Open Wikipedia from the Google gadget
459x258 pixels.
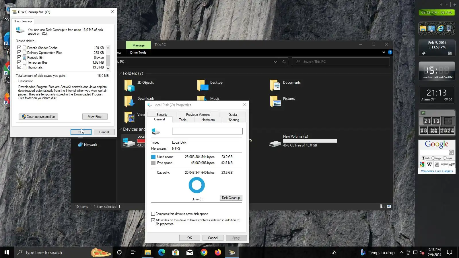point(429,164)
